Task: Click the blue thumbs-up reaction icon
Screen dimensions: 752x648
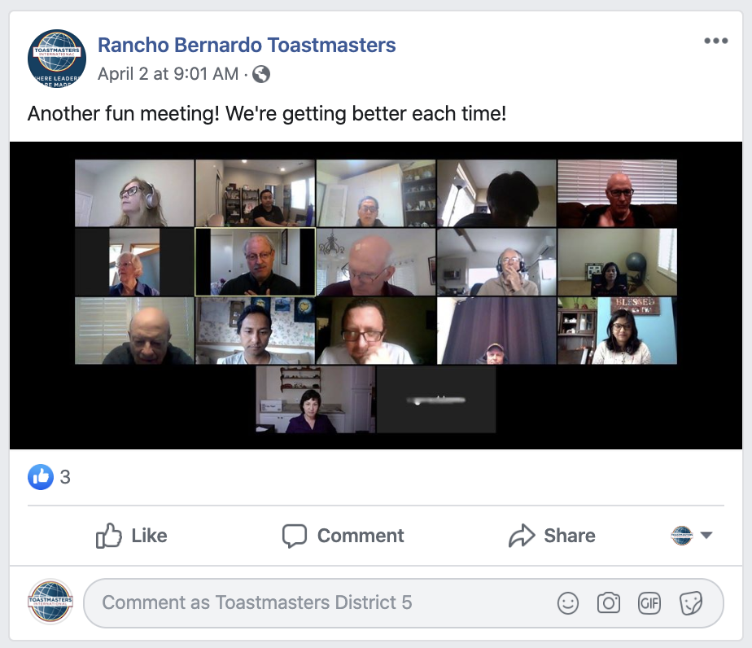Action: point(41,477)
